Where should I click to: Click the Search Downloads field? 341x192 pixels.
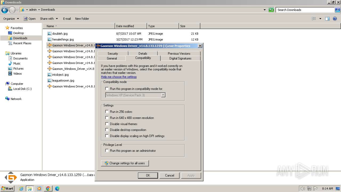point(305,10)
